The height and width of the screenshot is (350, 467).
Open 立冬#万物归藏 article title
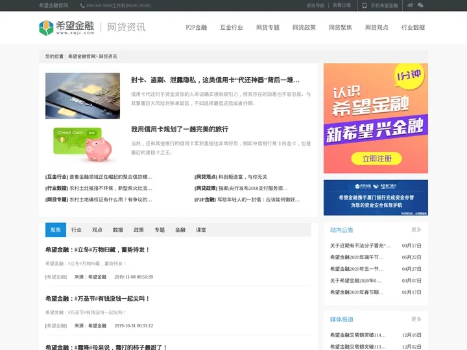(x=97, y=250)
